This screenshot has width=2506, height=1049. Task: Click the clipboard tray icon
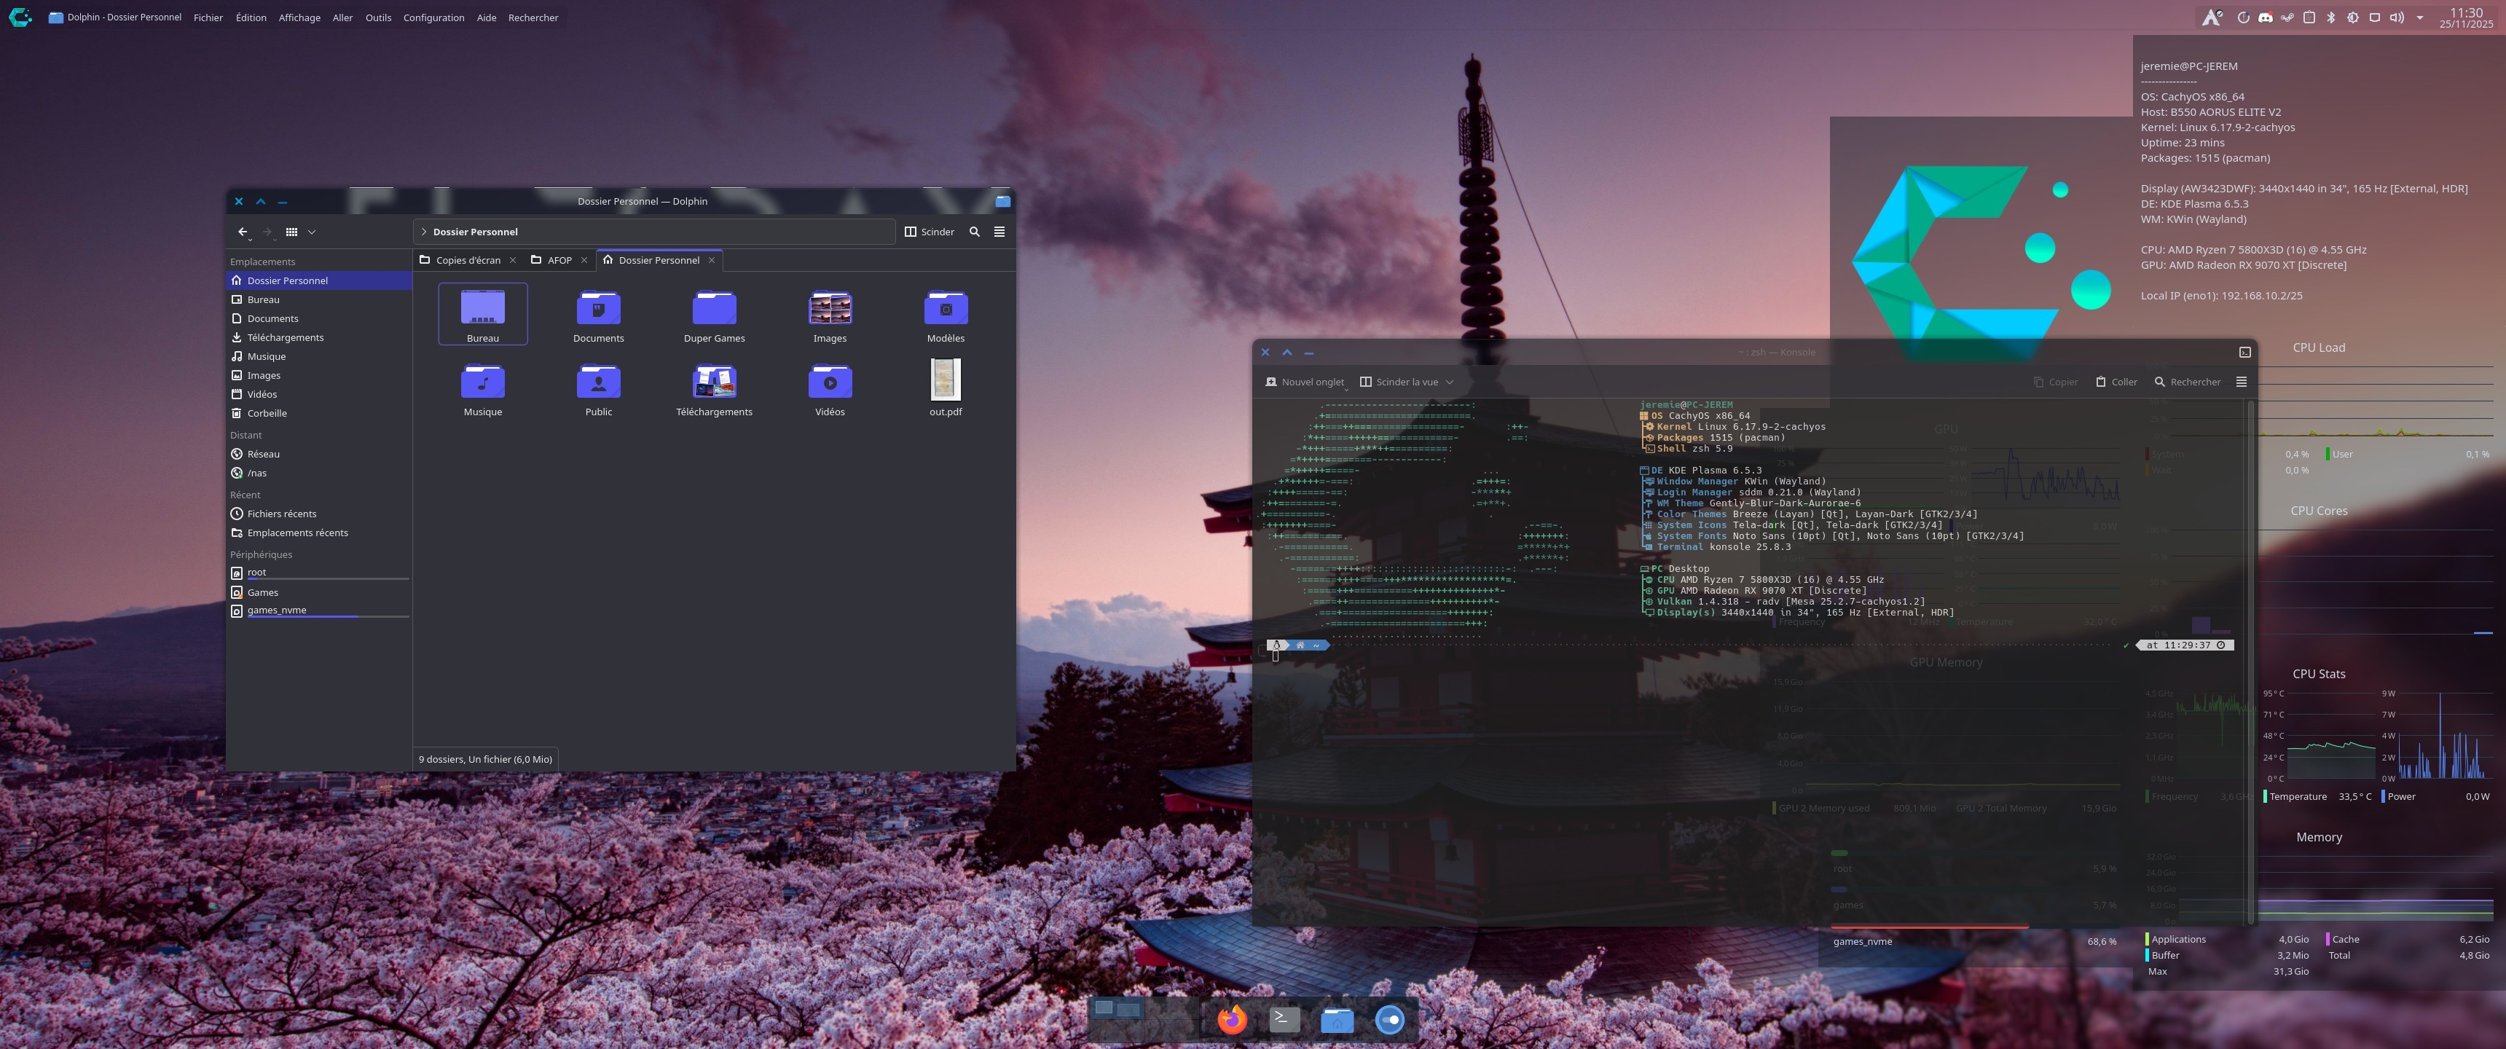point(2309,17)
